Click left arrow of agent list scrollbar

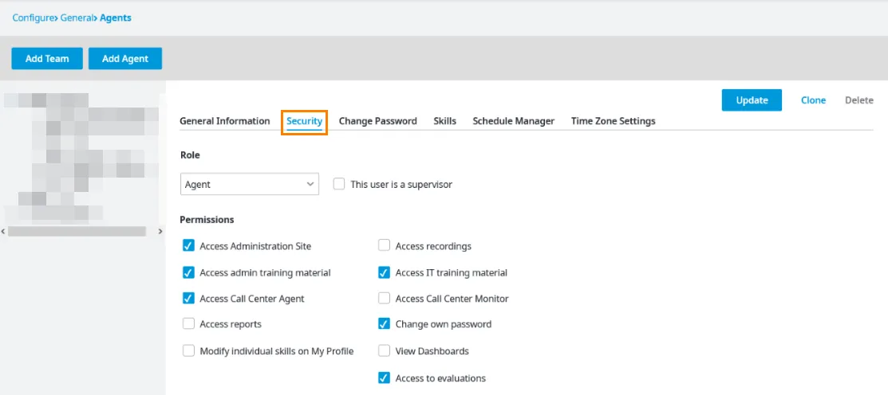[x=3, y=231]
